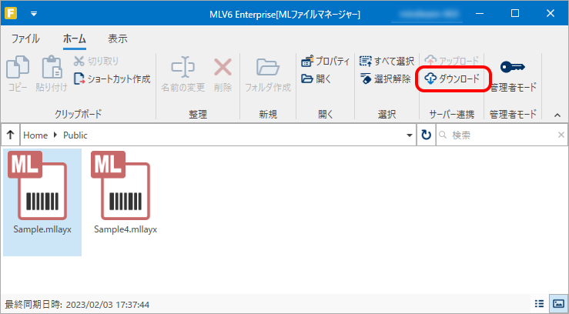Click Home in the breadcrumb path

[35, 135]
